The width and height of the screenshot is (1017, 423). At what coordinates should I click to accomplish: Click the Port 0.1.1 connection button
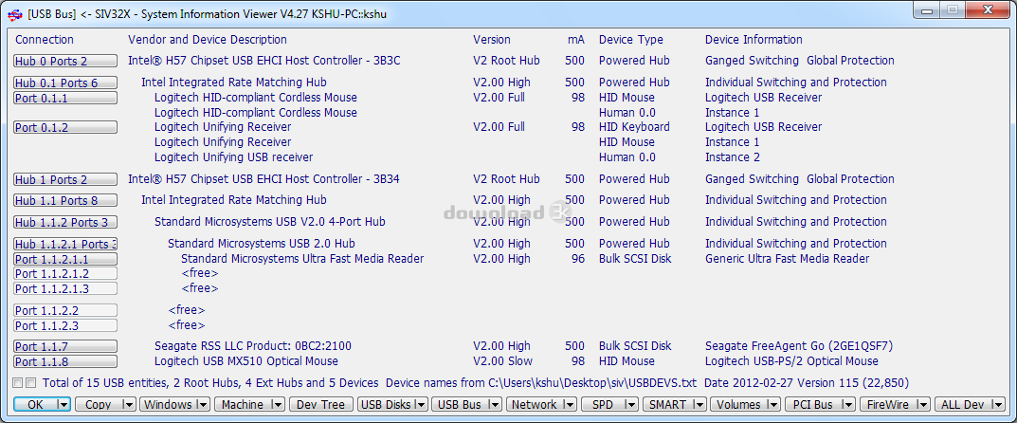pos(65,98)
